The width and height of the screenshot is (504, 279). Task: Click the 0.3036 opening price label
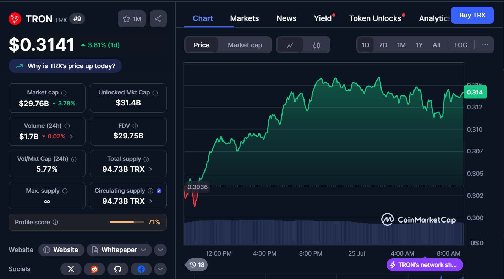click(x=197, y=187)
